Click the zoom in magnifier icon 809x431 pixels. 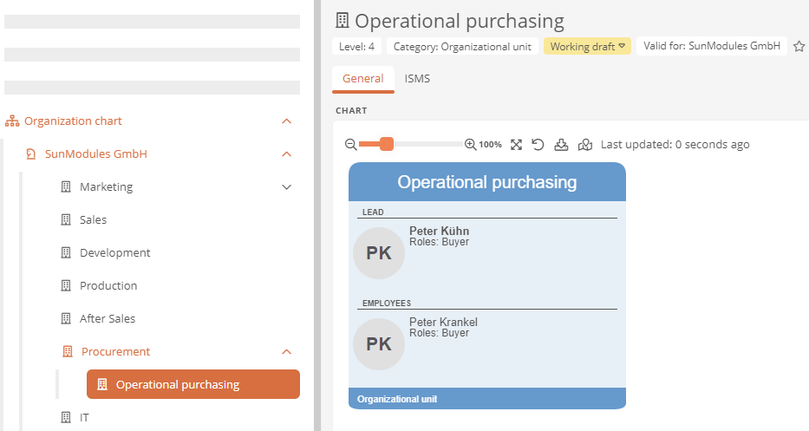pos(470,145)
